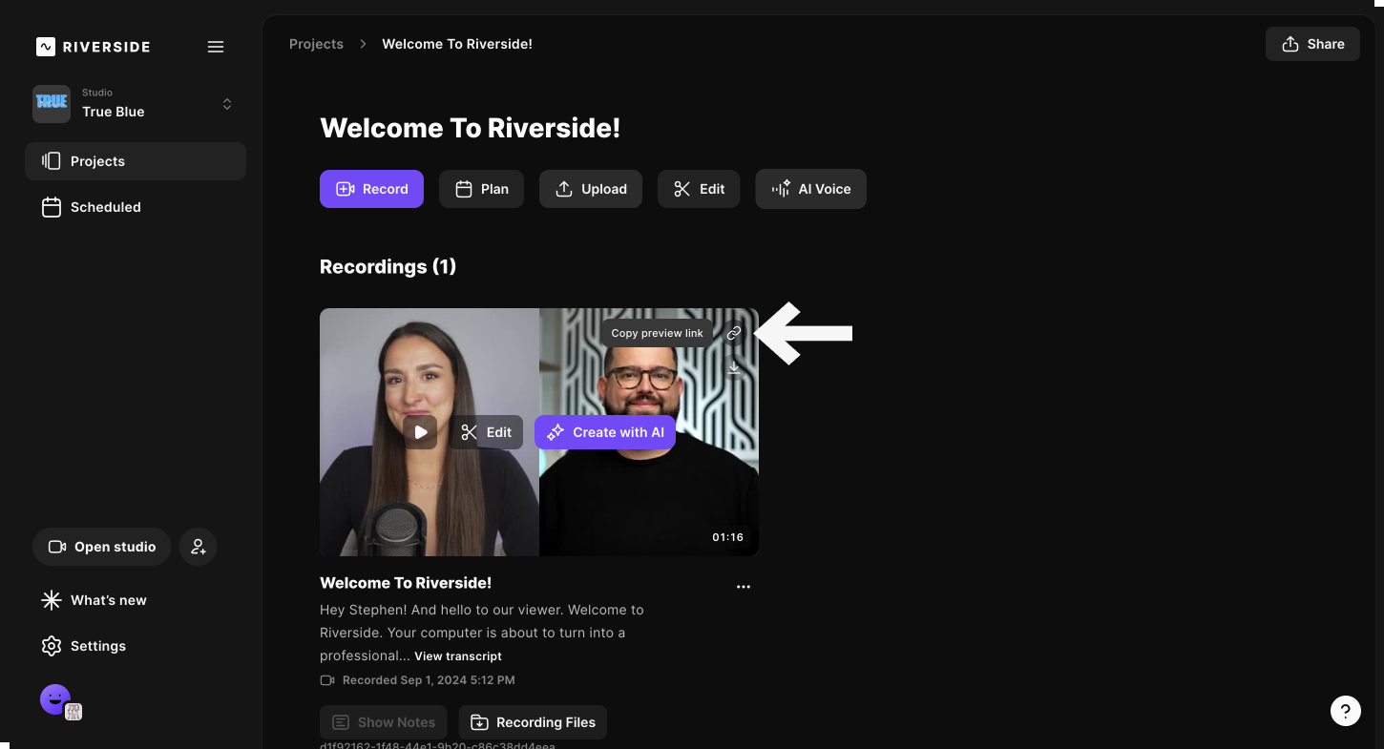Viewport: 1384px width, 749px height.
Task: Click Edit on the recording thumbnail
Action: [x=487, y=432]
